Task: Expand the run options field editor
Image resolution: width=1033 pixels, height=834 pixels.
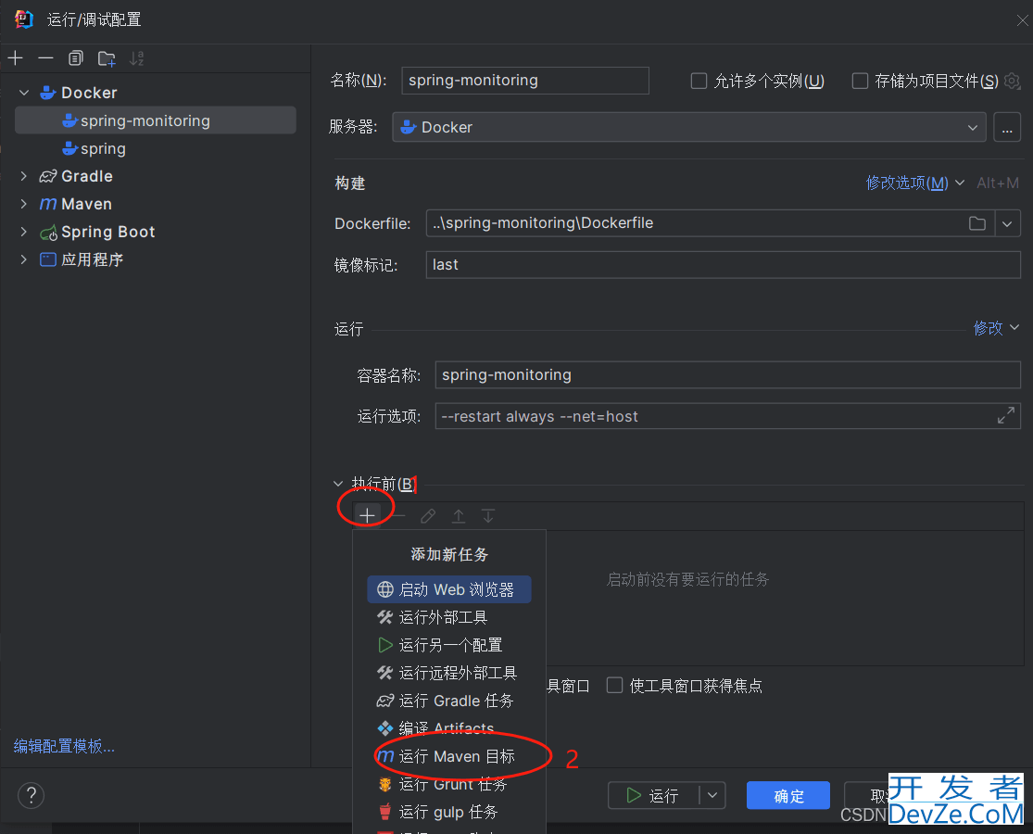Action: coord(1005,416)
